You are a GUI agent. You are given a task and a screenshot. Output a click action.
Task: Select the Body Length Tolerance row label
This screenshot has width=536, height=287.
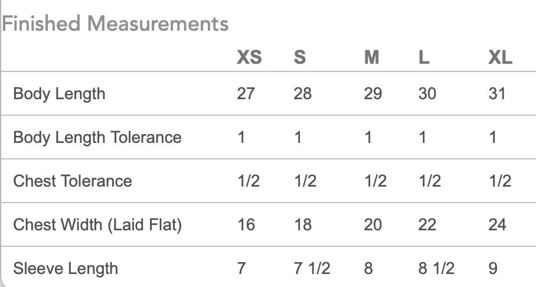[97, 138]
